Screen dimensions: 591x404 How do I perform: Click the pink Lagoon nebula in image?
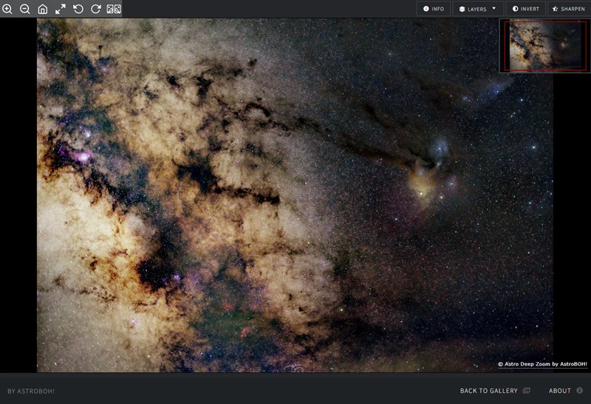coord(81,157)
